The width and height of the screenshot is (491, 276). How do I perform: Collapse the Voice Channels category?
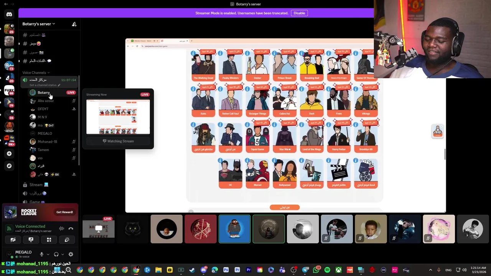[x=36, y=72]
